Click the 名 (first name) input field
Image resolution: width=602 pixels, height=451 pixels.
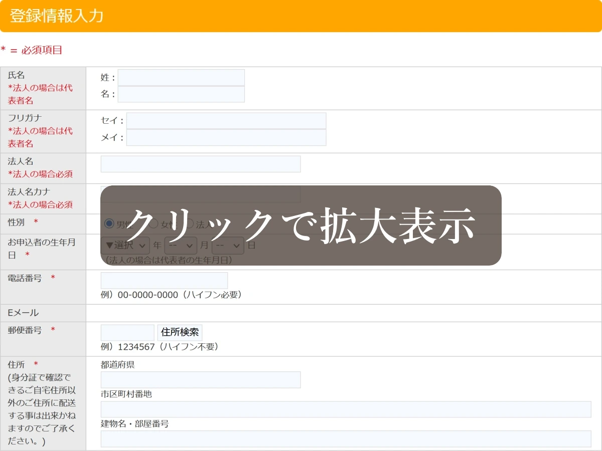click(x=181, y=94)
